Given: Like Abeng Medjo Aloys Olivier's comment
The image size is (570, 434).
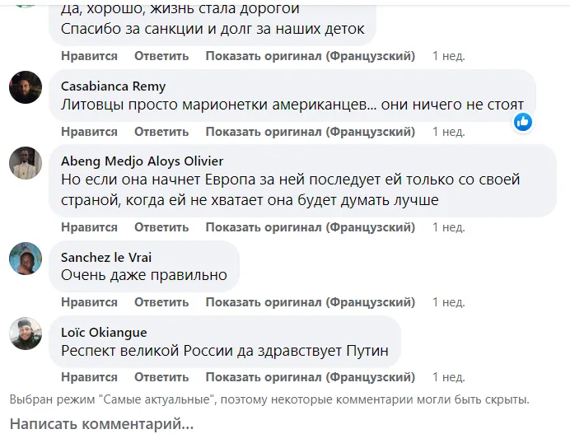Looking at the screenshot, I should (x=89, y=227).
